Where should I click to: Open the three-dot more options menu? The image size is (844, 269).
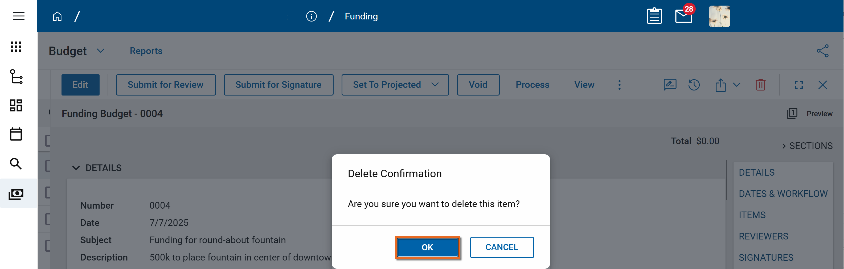[619, 85]
